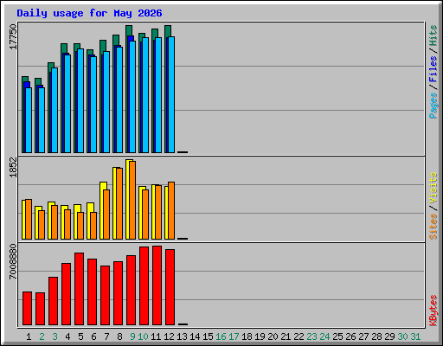Click the green 'Hits' legend label
Viewport: 443px width, 346px height.
point(433,35)
